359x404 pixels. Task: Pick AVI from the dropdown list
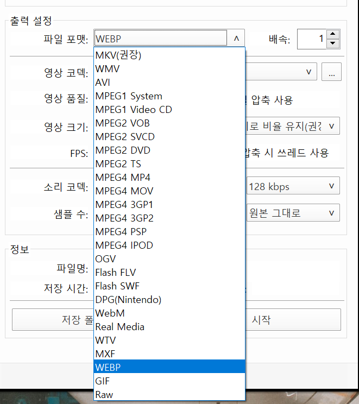click(169, 83)
